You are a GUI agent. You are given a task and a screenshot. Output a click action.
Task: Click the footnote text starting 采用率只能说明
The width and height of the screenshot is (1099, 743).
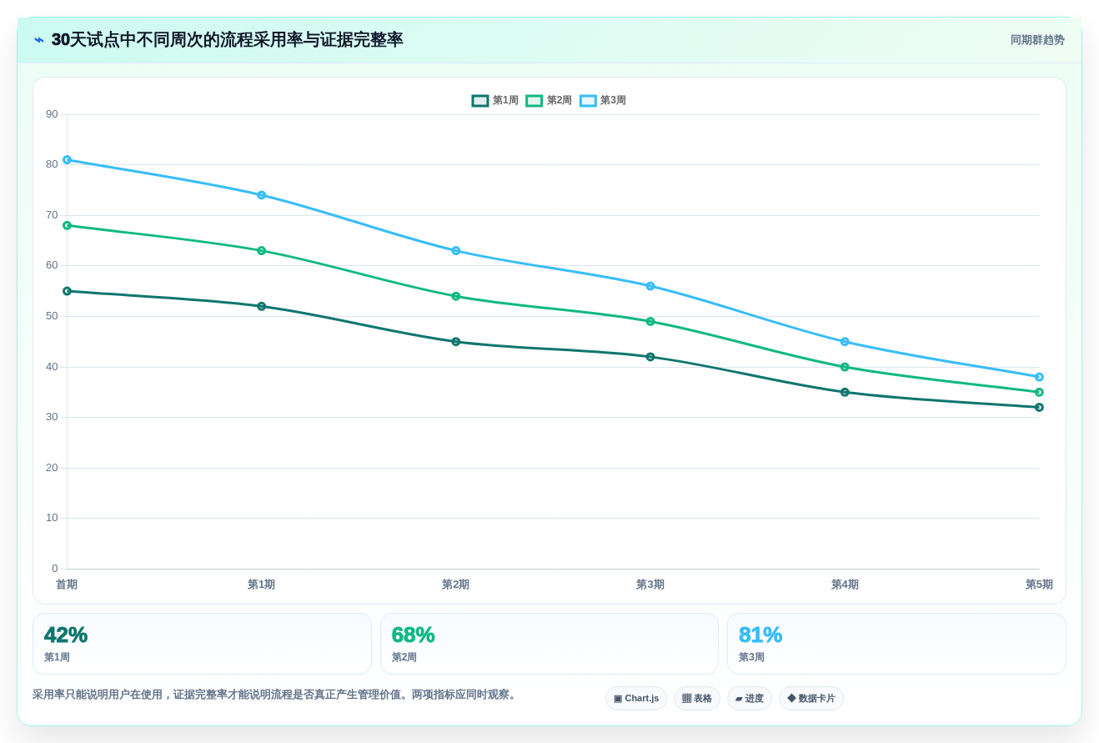276,695
